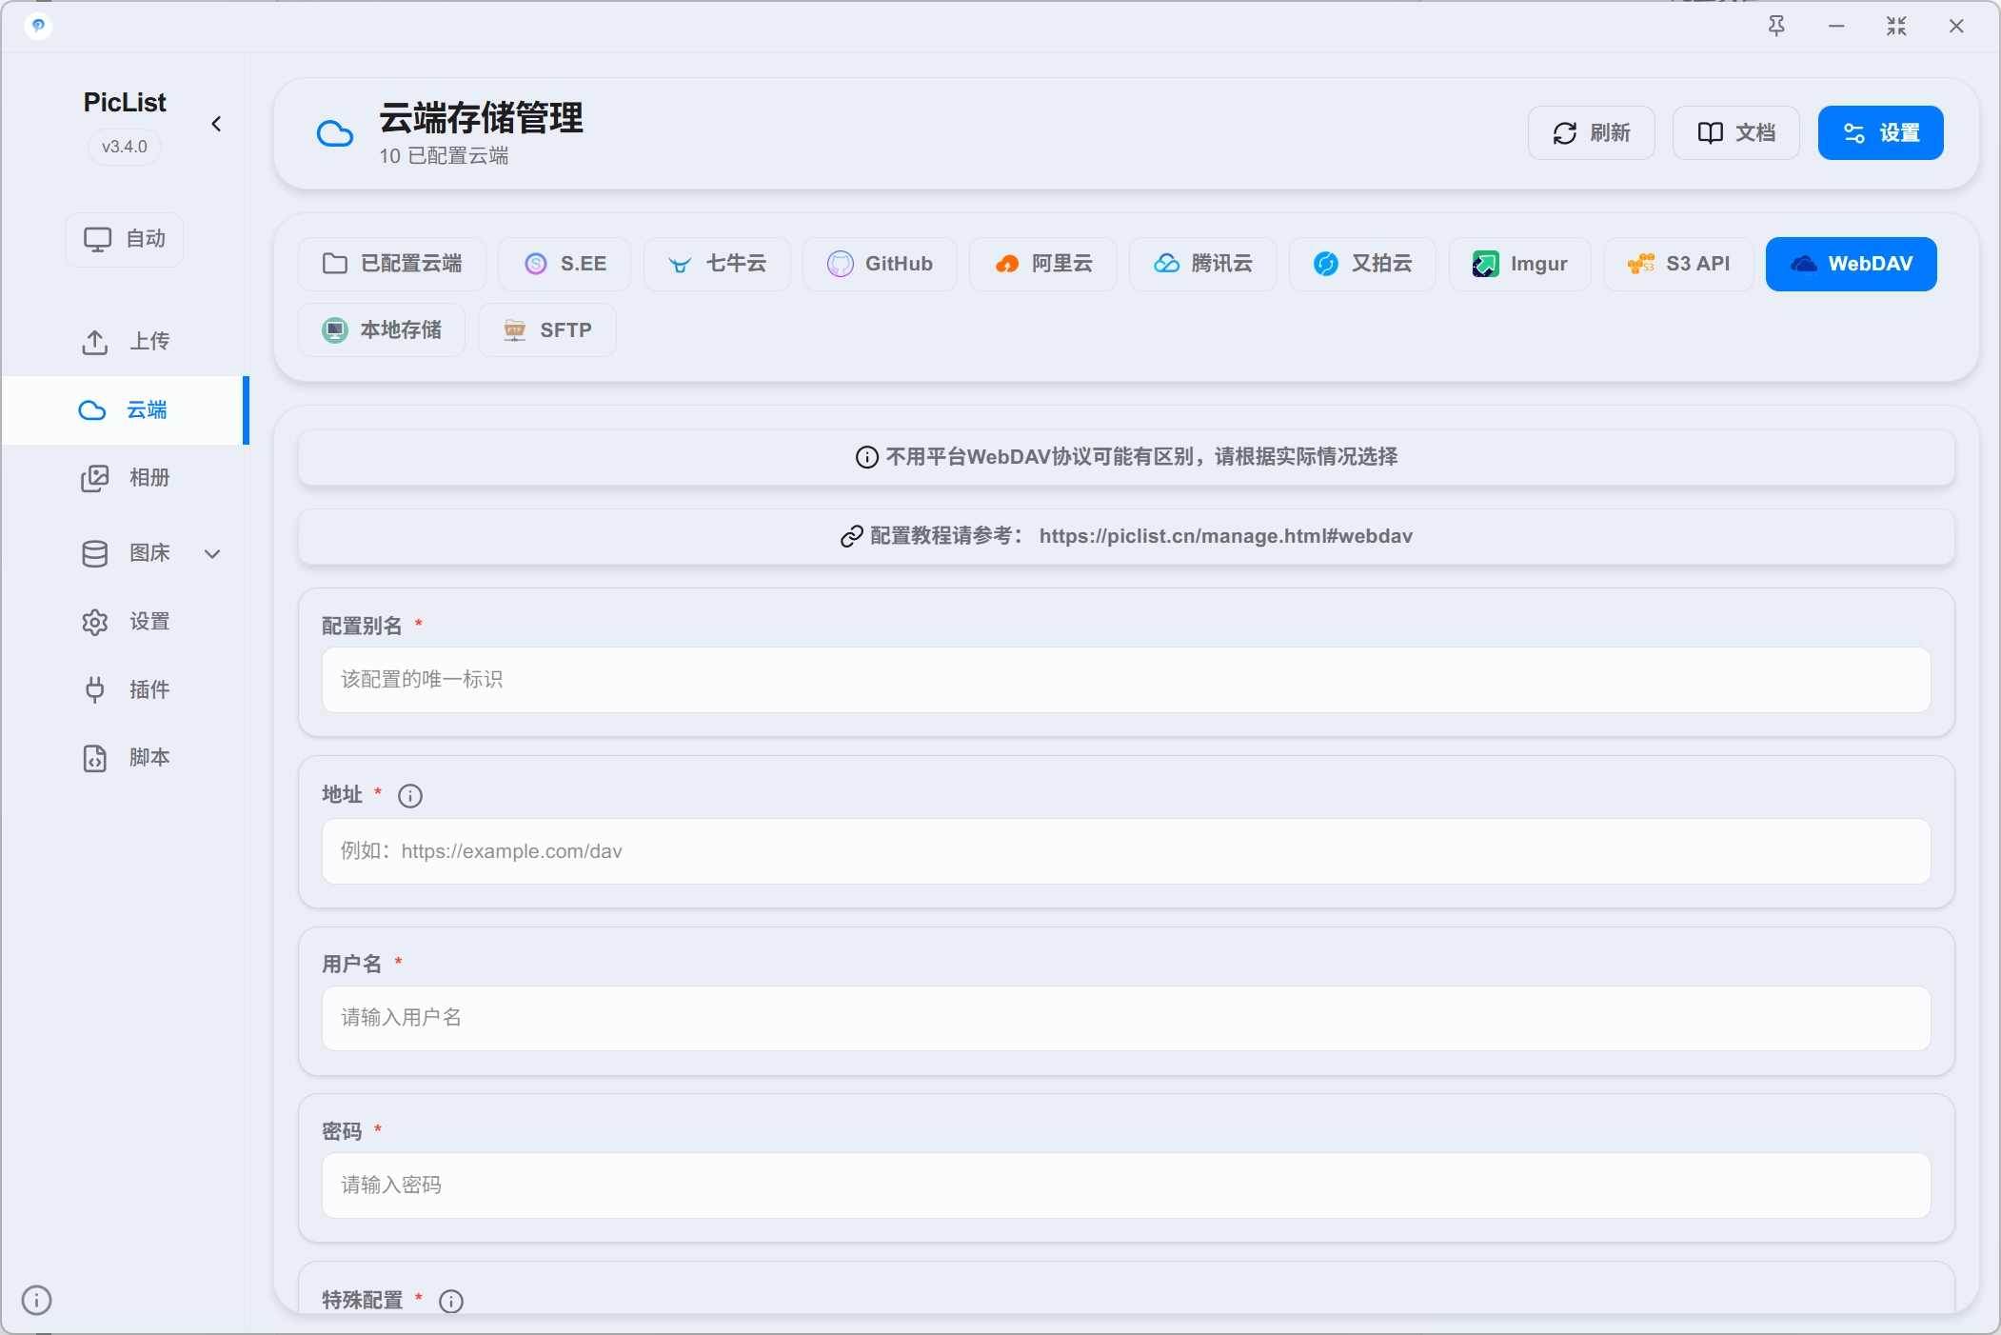Focus the 用户名 input field
The image size is (2001, 1335).
[x=1126, y=1018]
